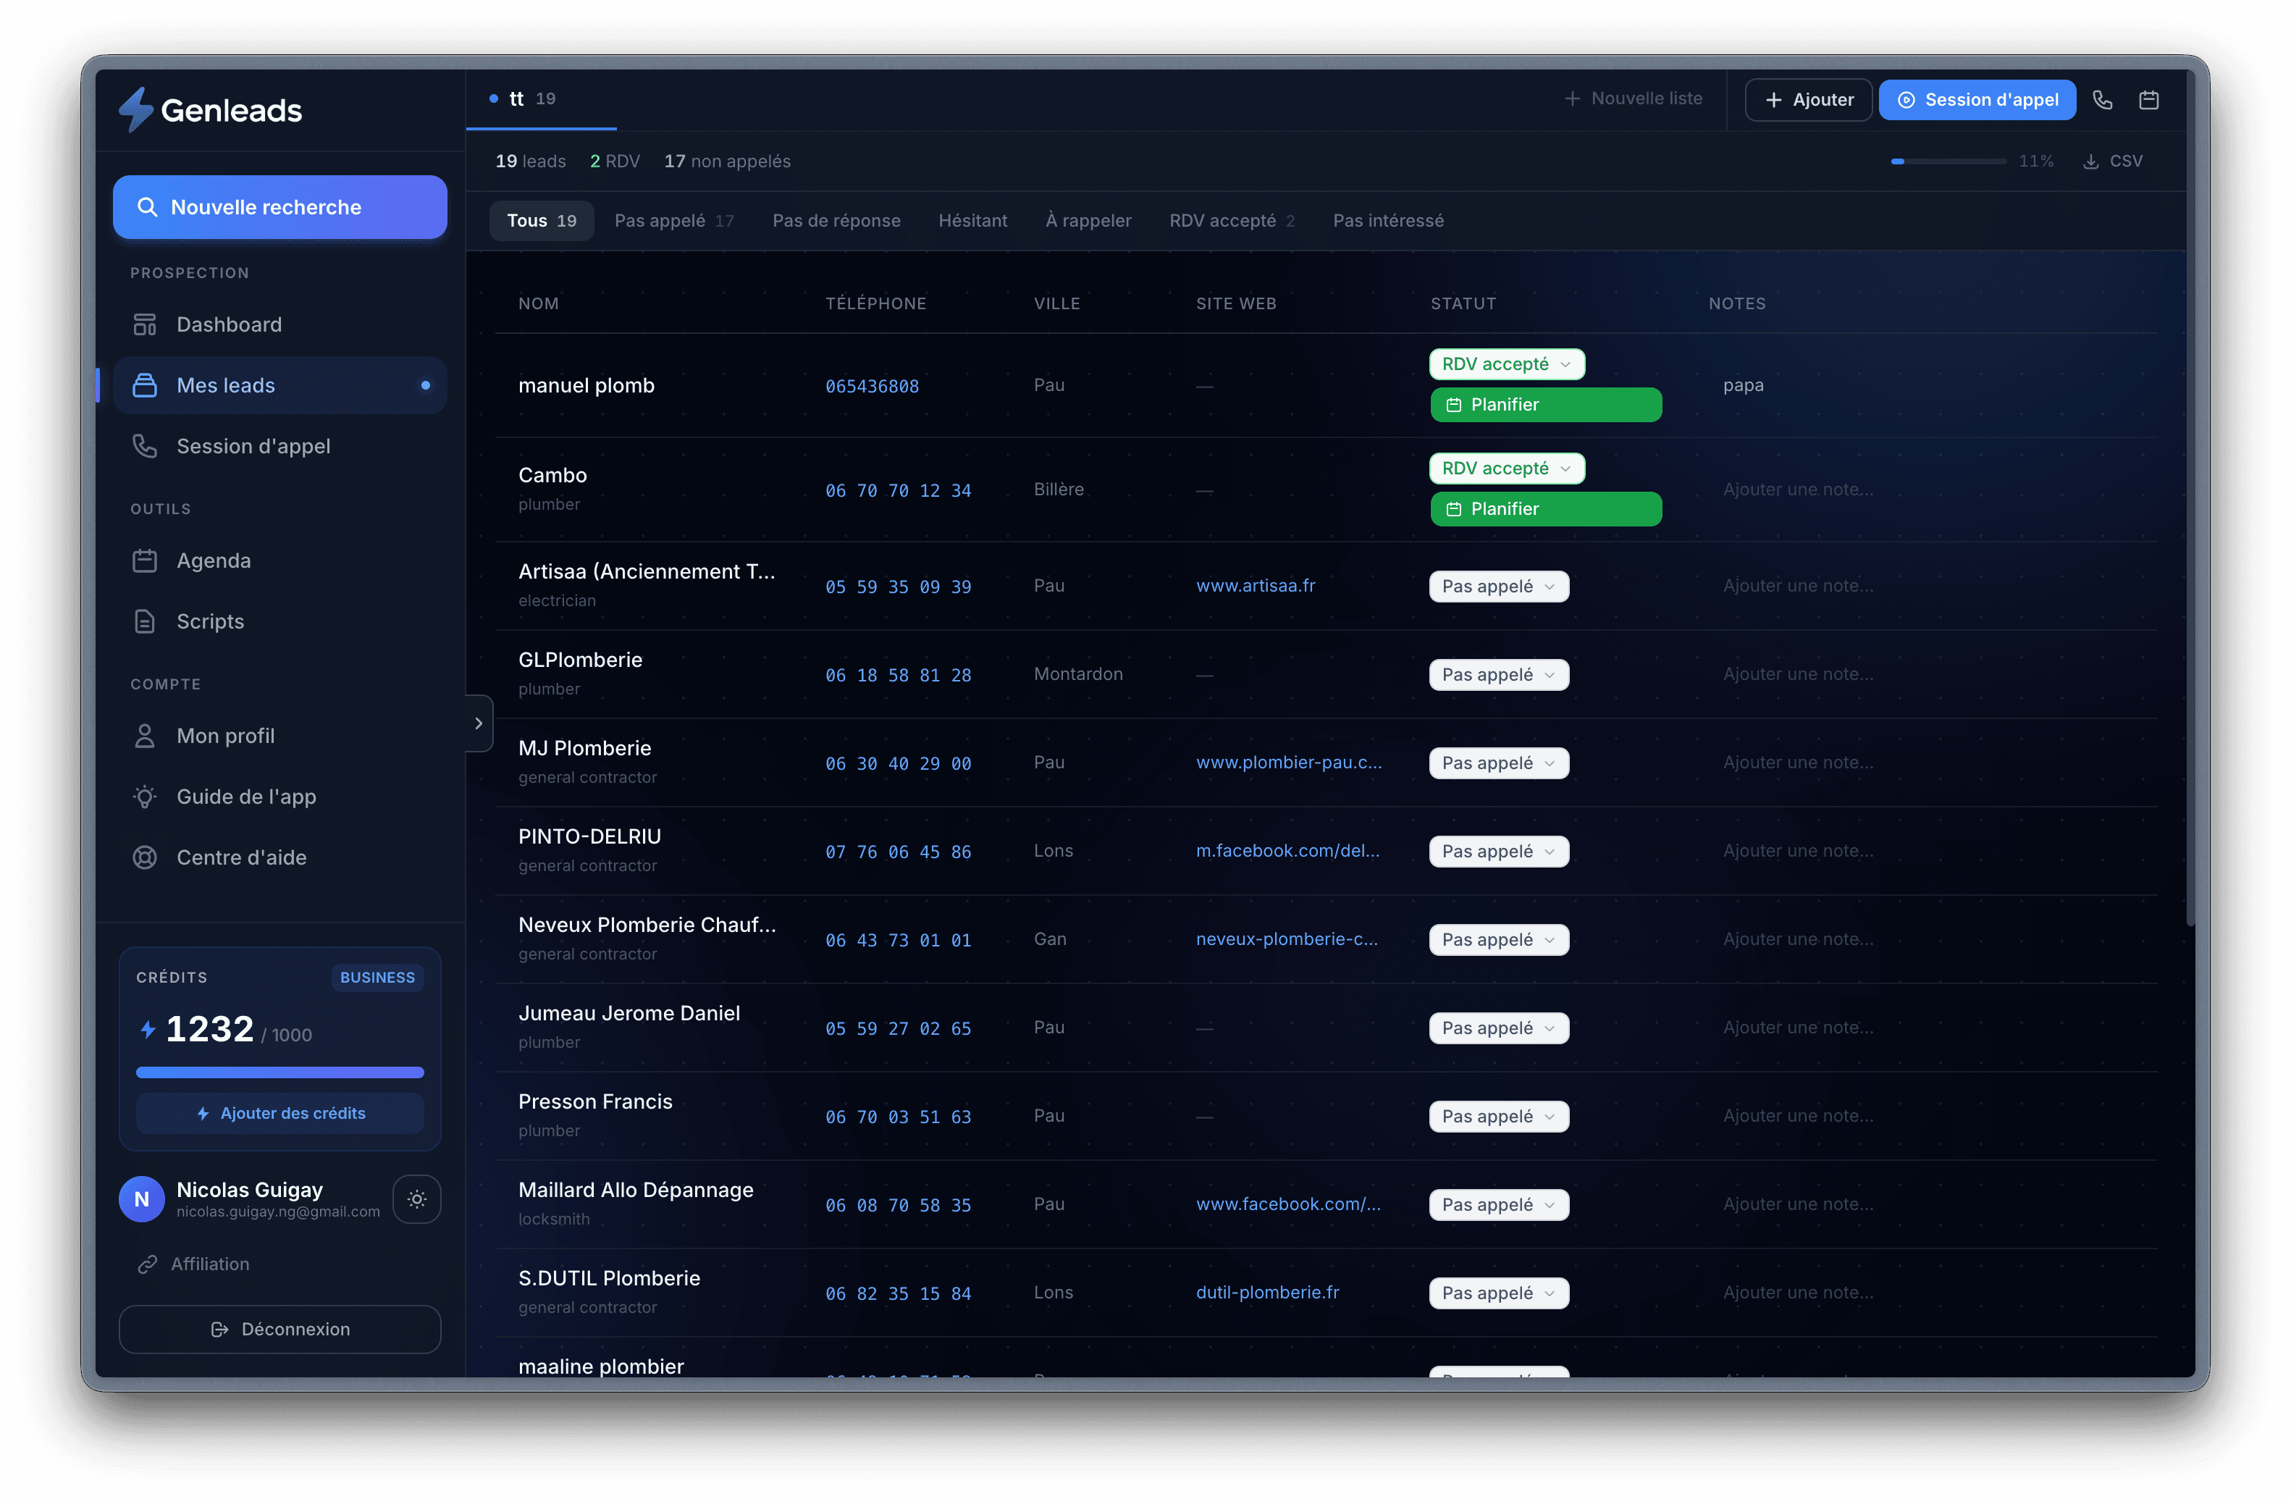Open Guide de l'app

[x=245, y=796]
